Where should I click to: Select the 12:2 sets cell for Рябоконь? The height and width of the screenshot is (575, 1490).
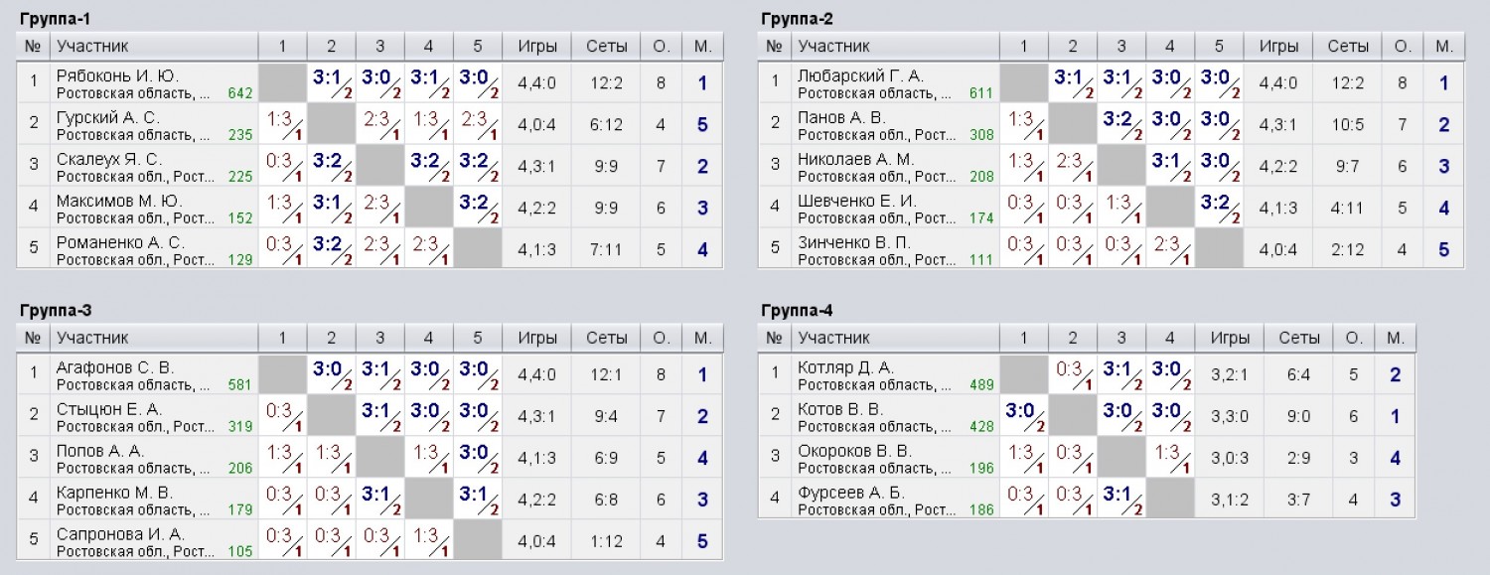[607, 83]
